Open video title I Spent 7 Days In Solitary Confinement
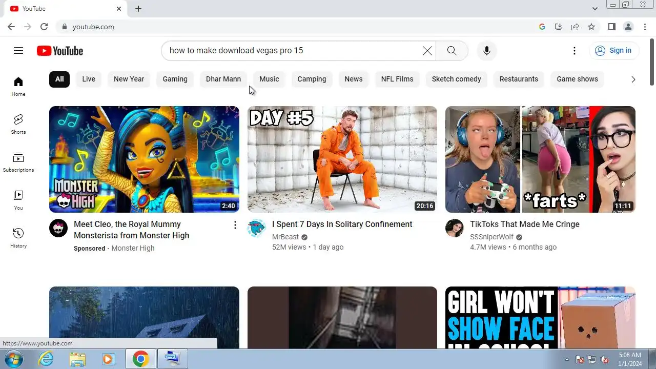The image size is (656, 369). point(342,224)
